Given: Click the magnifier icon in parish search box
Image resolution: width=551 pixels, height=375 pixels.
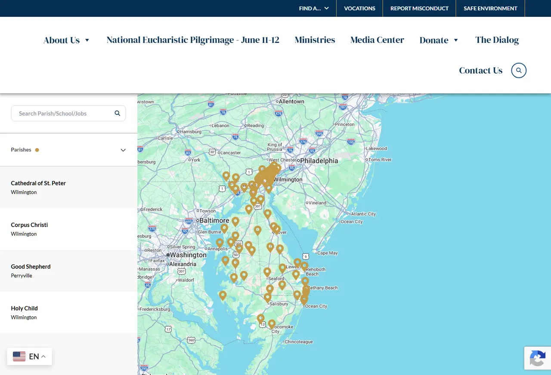Looking at the screenshot, I should click(118, 113).
